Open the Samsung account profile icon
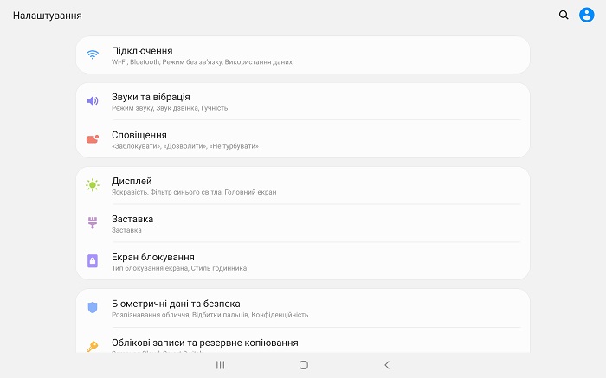The height and width of the screenshot is (378, 606). pos(586,15)
